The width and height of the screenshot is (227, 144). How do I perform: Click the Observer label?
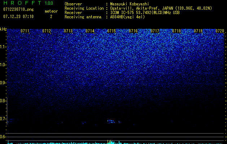point(73,4)
